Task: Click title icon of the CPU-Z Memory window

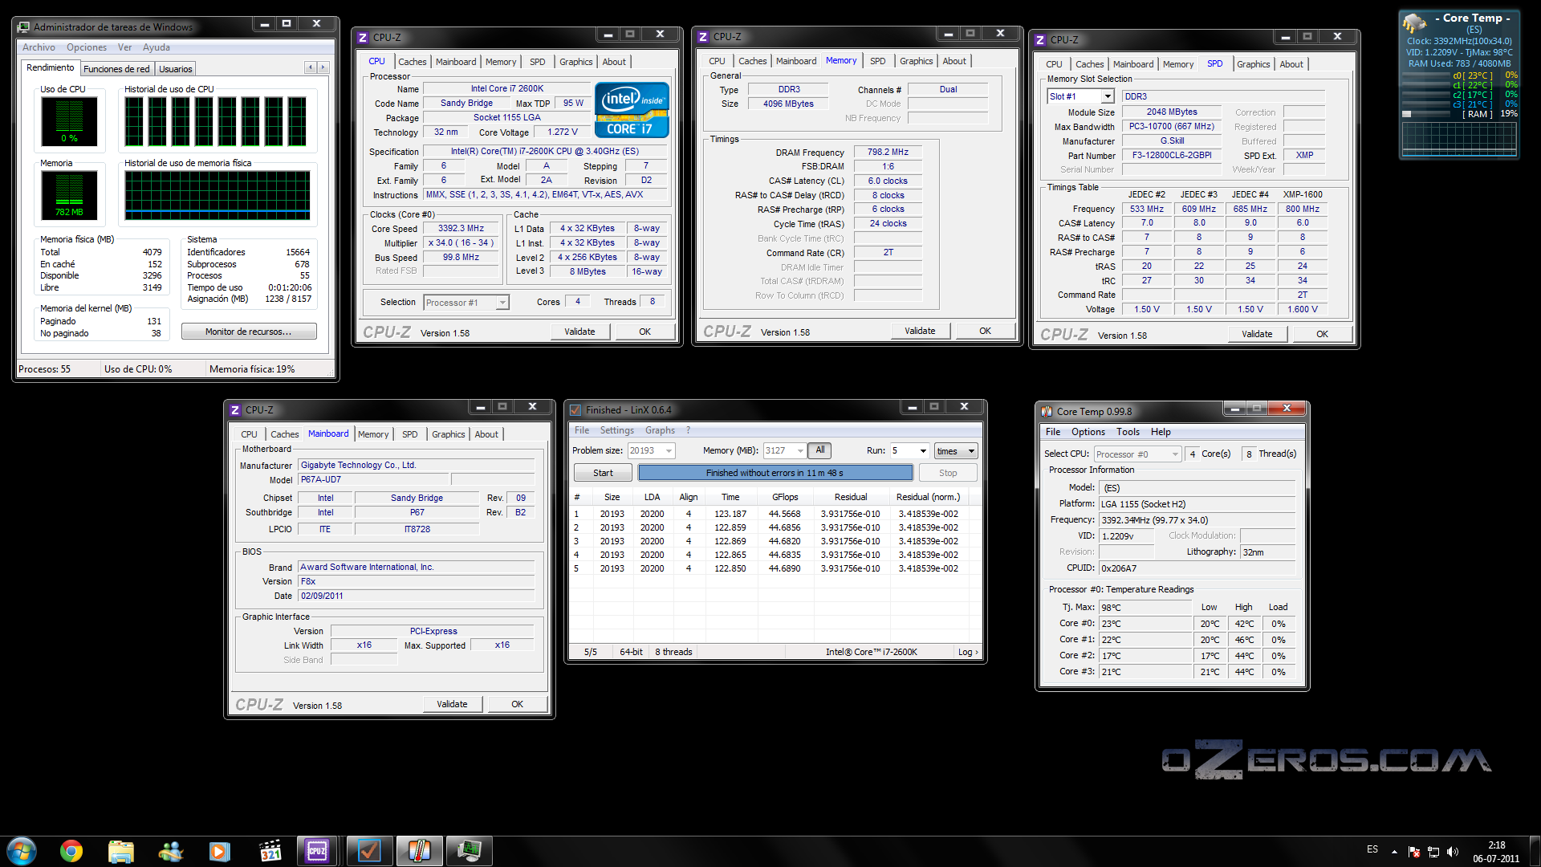Action: [703, 36]
